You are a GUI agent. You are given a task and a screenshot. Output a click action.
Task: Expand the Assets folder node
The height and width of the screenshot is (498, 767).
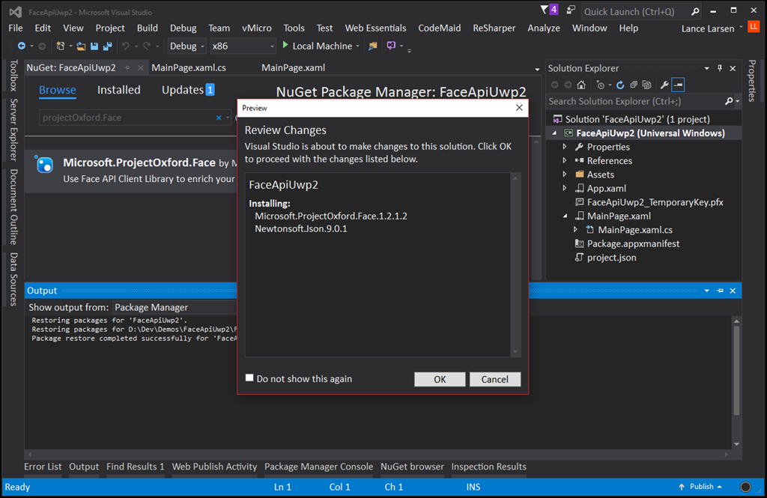[x=565, y=174]
